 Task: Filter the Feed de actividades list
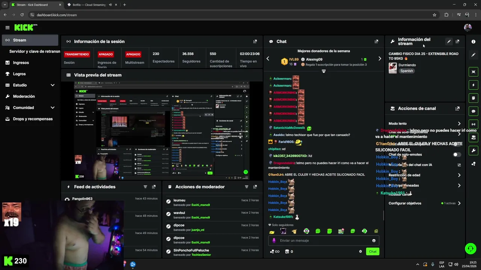coord(145,187)
